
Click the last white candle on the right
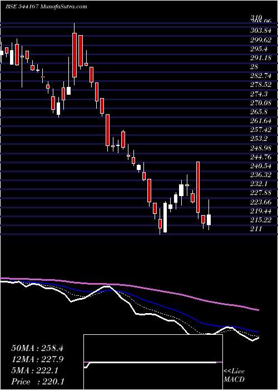pos(209,220)
